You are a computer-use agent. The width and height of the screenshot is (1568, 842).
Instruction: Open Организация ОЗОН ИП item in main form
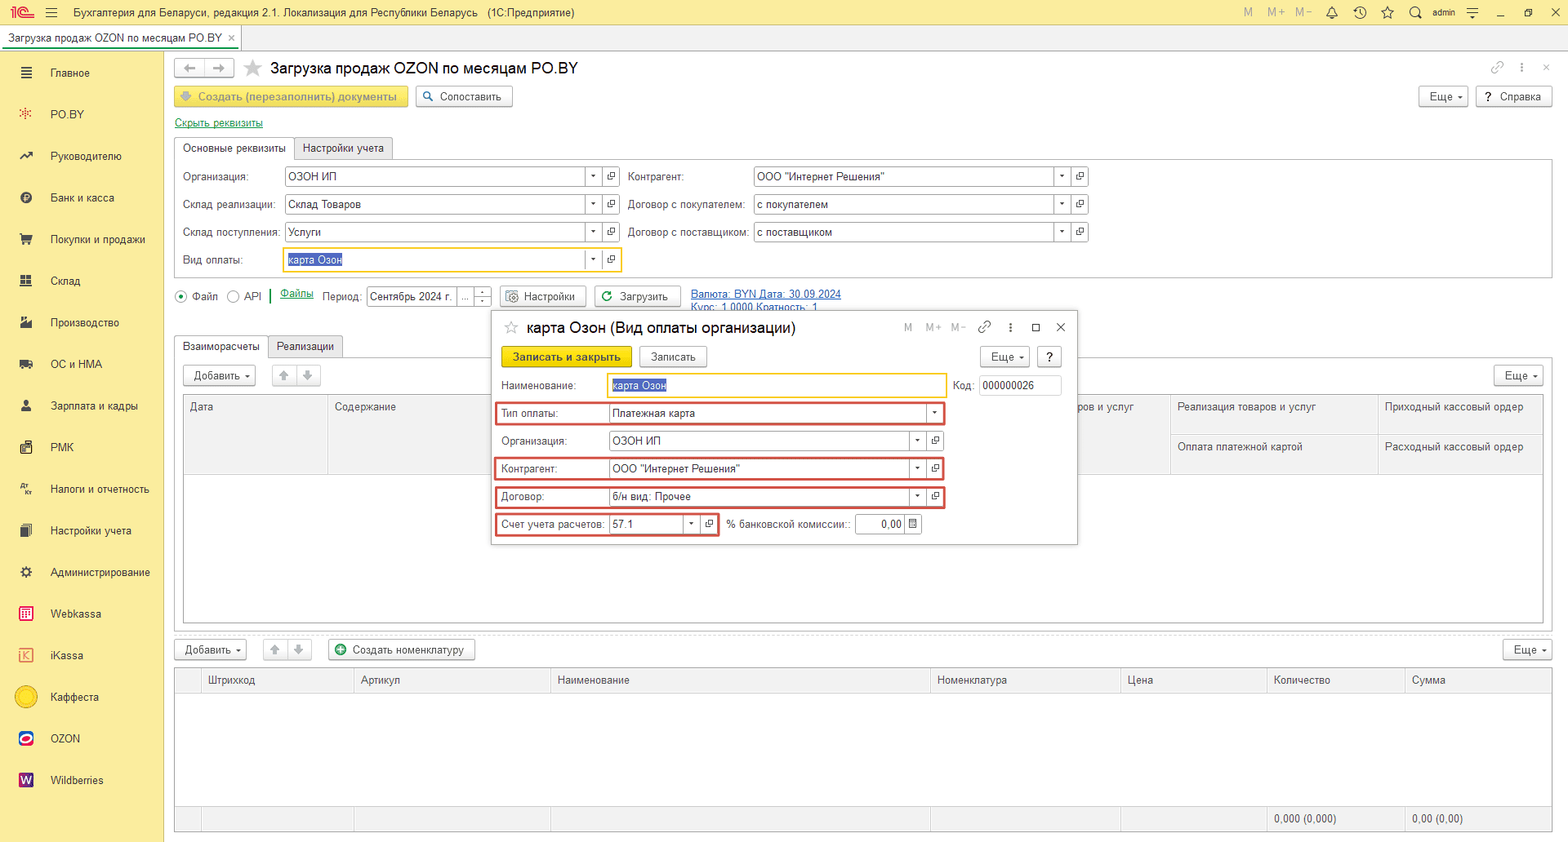[611, 176]
